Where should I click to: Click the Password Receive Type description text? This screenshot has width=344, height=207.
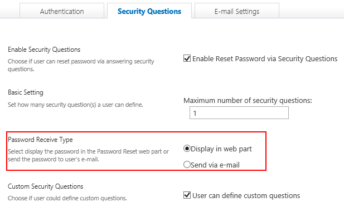coord(89,155)
